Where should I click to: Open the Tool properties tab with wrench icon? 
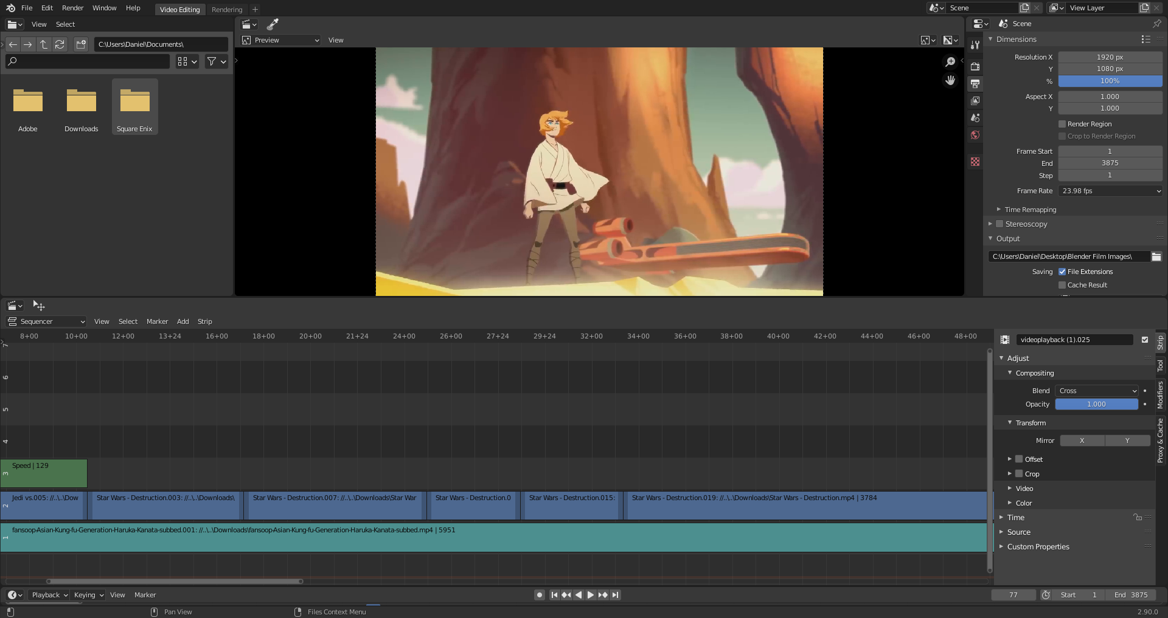coord(975,45)
